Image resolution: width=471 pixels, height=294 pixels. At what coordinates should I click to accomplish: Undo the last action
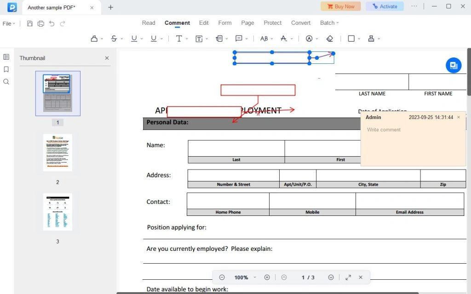pos(52,23)
